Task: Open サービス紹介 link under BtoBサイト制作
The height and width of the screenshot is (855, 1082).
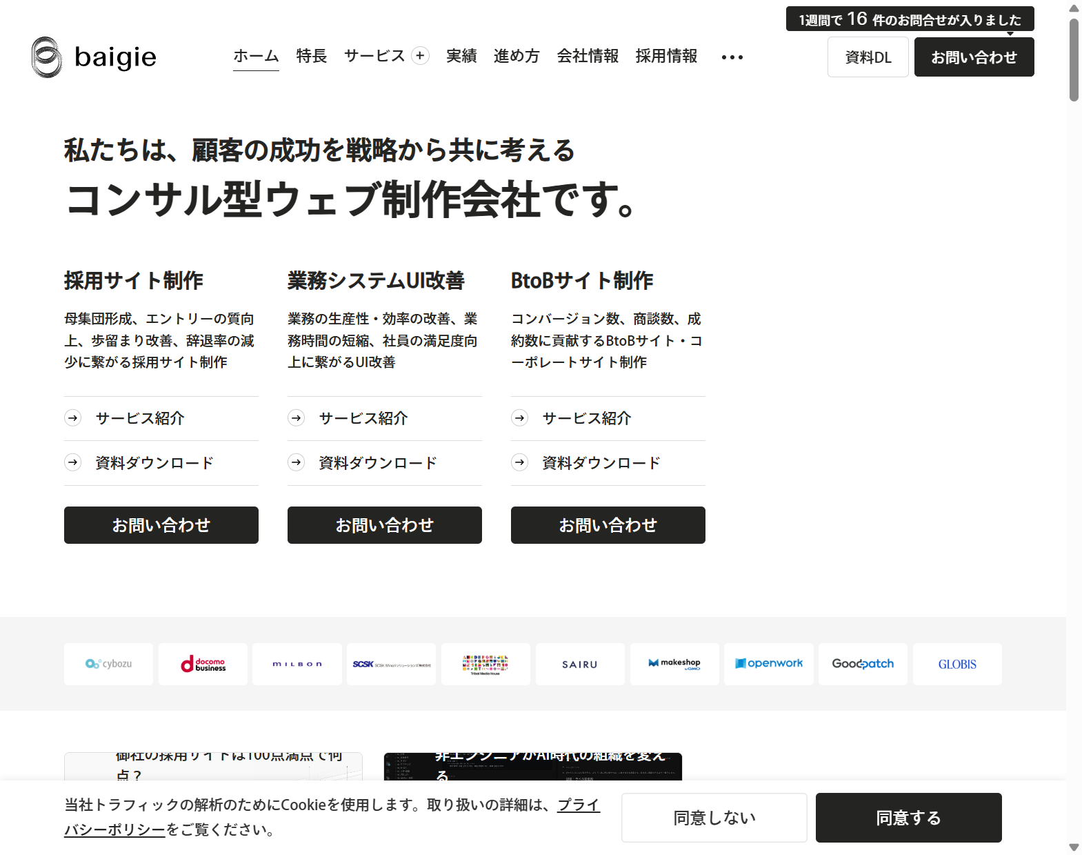Action: (x=587, y=418)
